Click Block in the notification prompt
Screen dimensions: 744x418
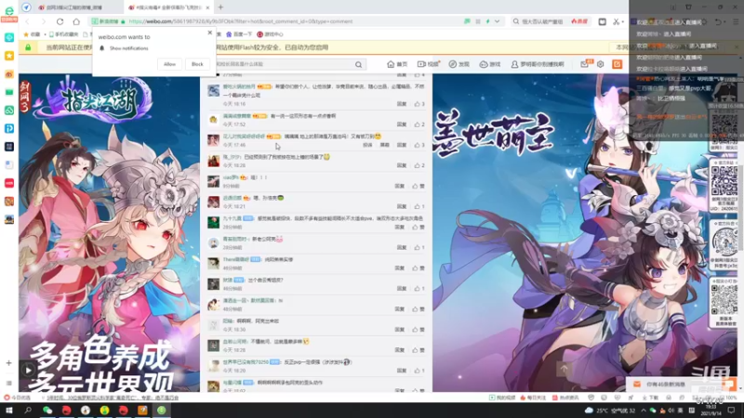tap(197, 64)
